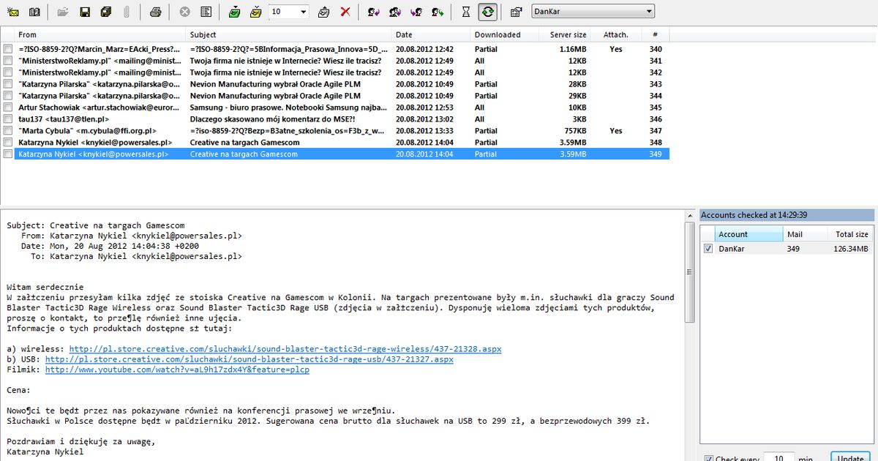Tick checkbox for tau137 message

click(x=7, y=119)
